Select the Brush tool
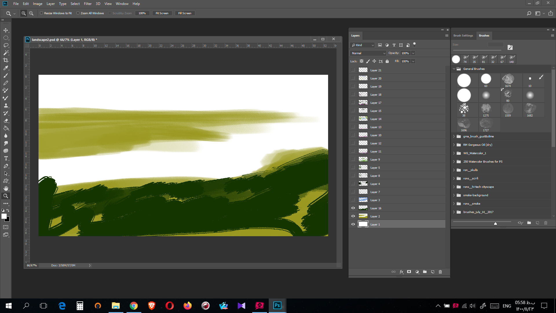 (6, 75)
